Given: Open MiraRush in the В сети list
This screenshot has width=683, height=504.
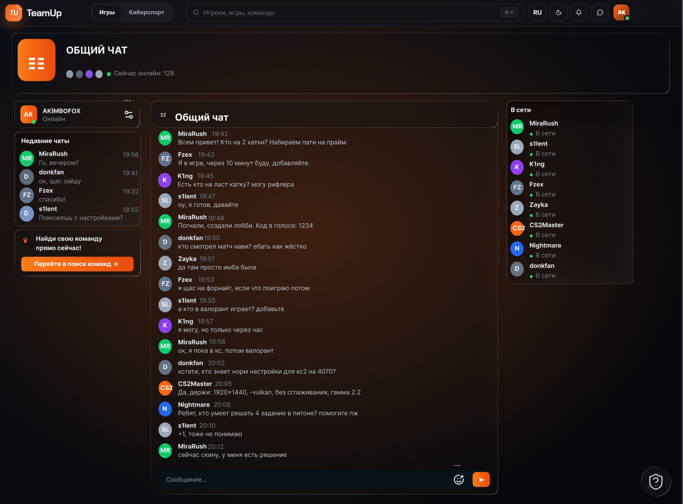Looking at the screenshot, I should (570, 128).
